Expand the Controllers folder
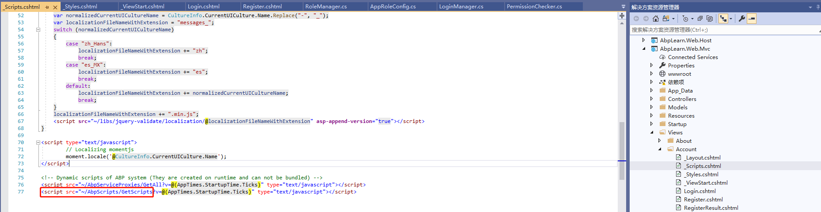 [x=651, y=99]
